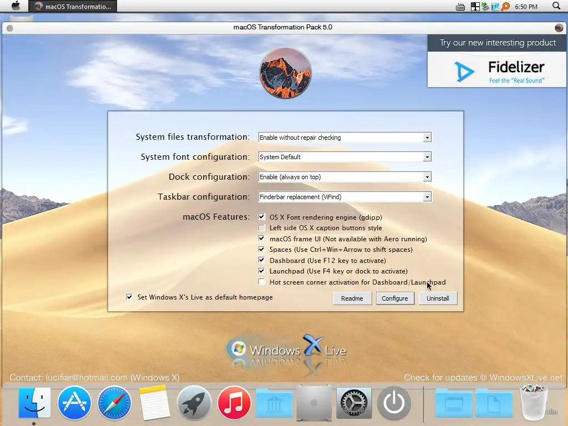Click the power button dock icon
568x426 pixels.
(x=394, y=403)
